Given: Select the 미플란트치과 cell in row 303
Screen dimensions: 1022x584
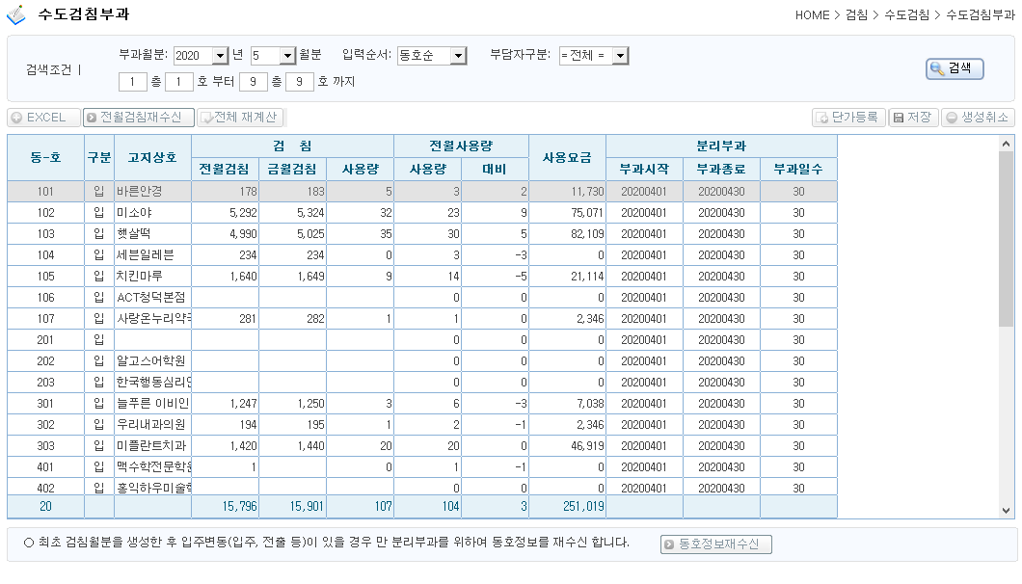Looking at the screenshot, I should [152, 446].
